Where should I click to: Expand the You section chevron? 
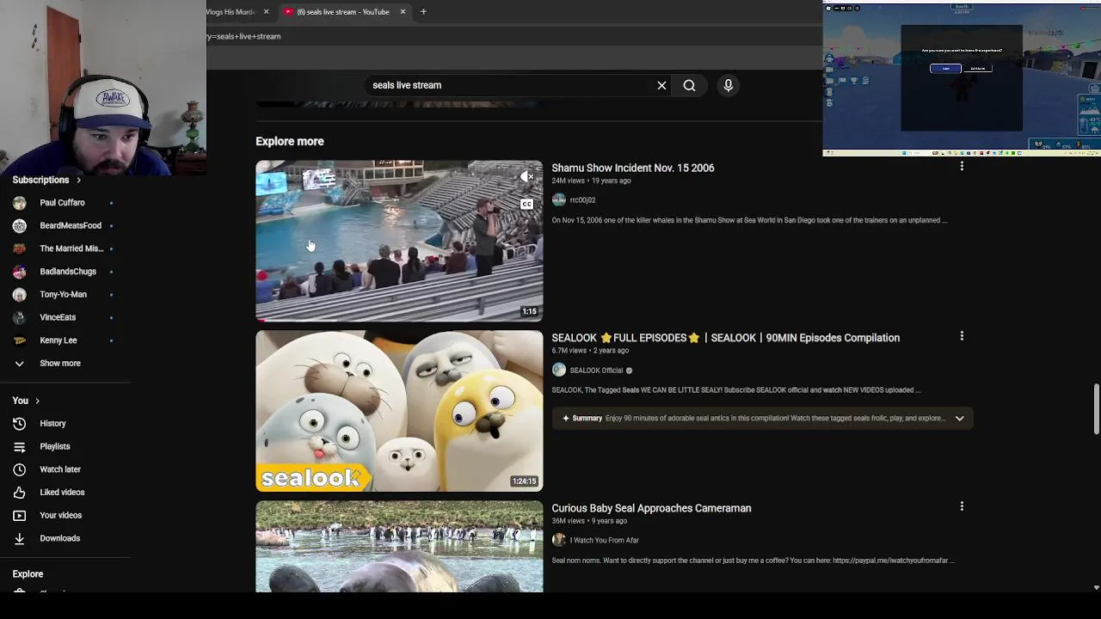(37, 401)
